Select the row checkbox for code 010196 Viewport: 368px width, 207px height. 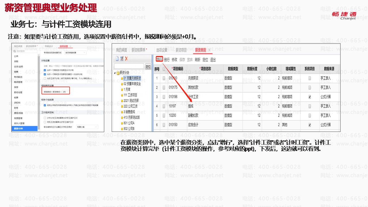(164, 97)
